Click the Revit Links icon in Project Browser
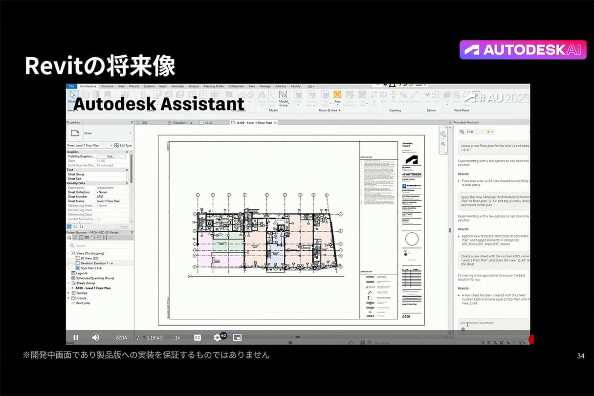 click(73, 303)
